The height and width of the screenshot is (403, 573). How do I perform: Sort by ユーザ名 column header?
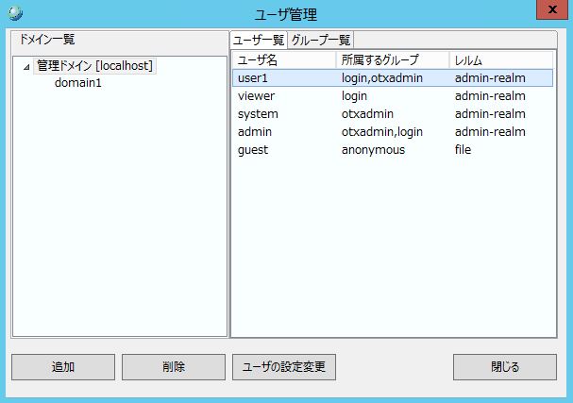[x=283, y=60]
